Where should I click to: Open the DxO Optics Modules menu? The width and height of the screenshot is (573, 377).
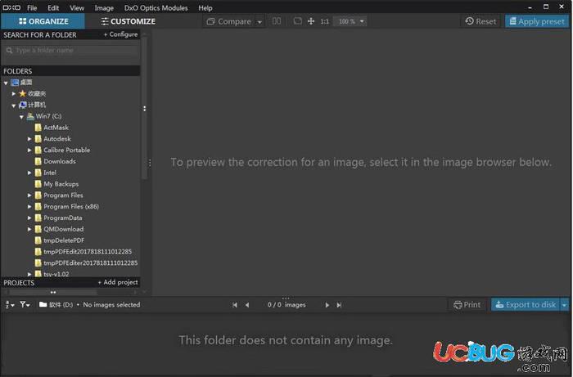[156, 7]
